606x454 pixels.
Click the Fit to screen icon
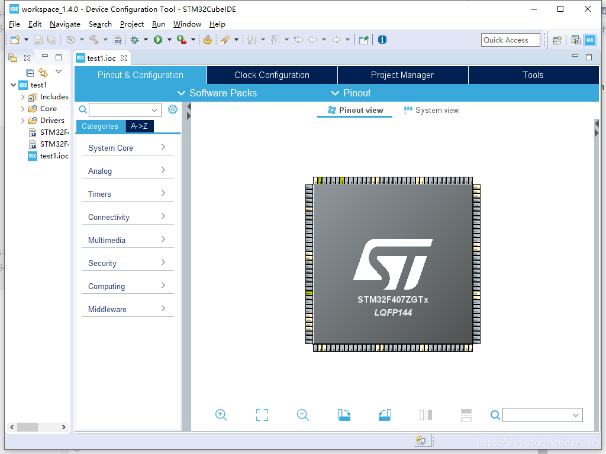(x=262, y=415)
